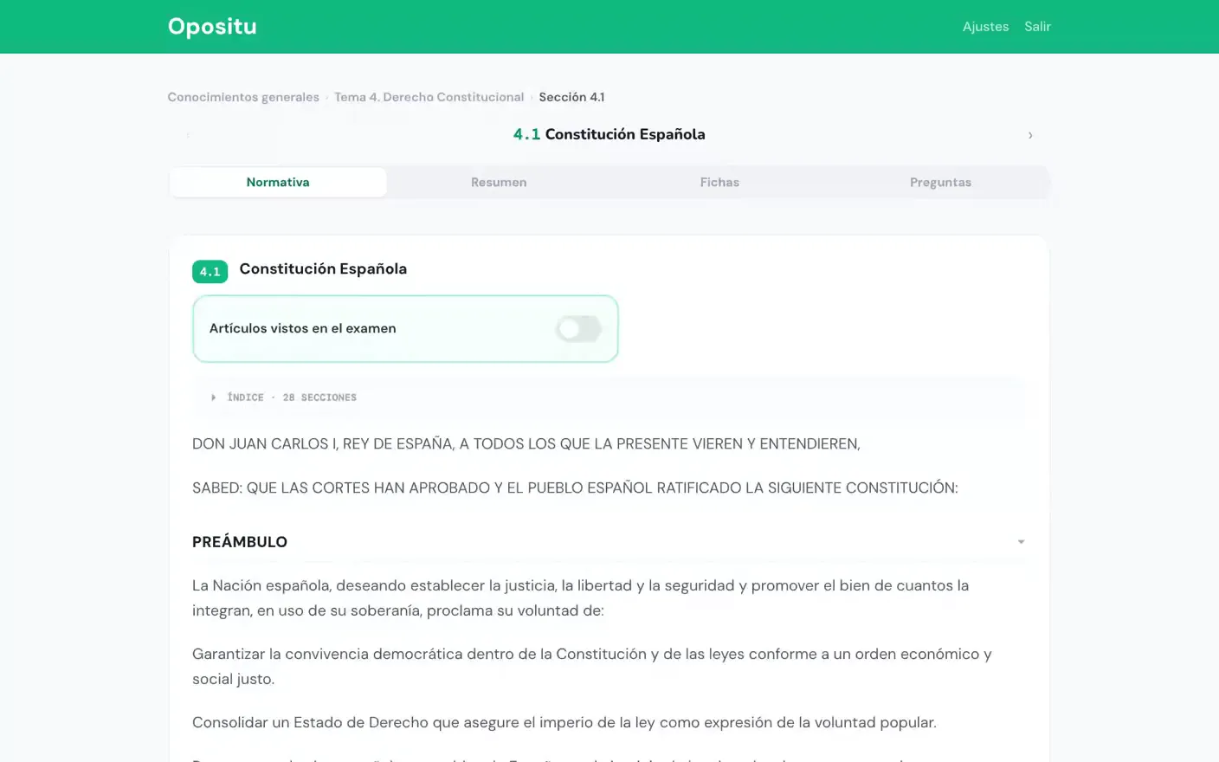Image resolution: width=1219 pixels, height=762 pixels.
Task: Open Tema 4. Derecho Constitucional breadcrumb
Action: tap(429, 97)
